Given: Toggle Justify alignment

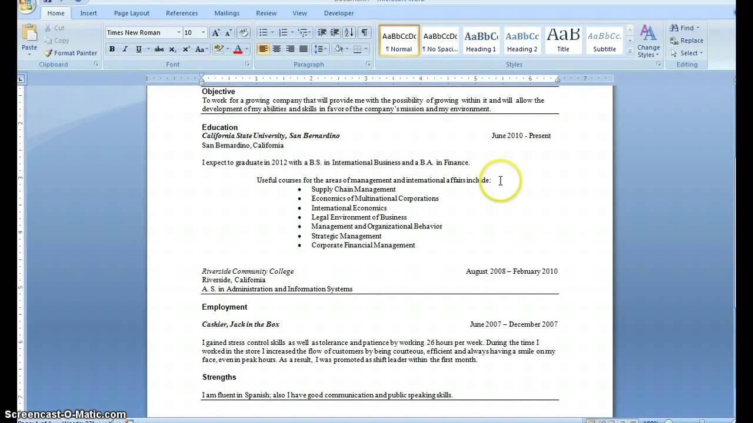Looking at the screenshot, I should coord(304,49).
